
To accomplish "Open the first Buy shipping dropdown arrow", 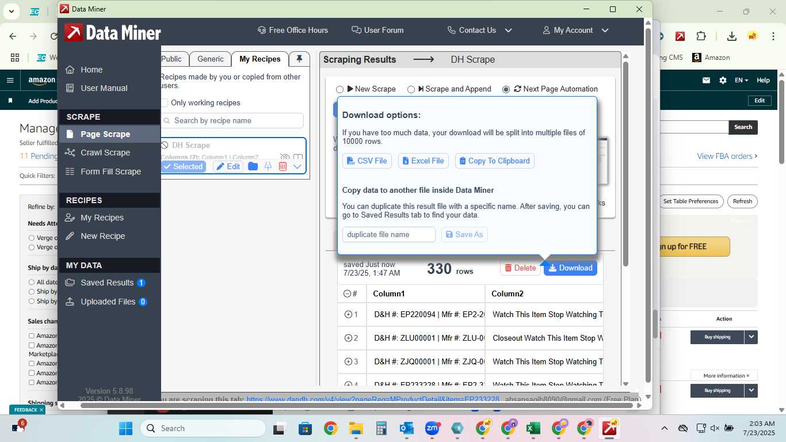I will coord(751,337).
